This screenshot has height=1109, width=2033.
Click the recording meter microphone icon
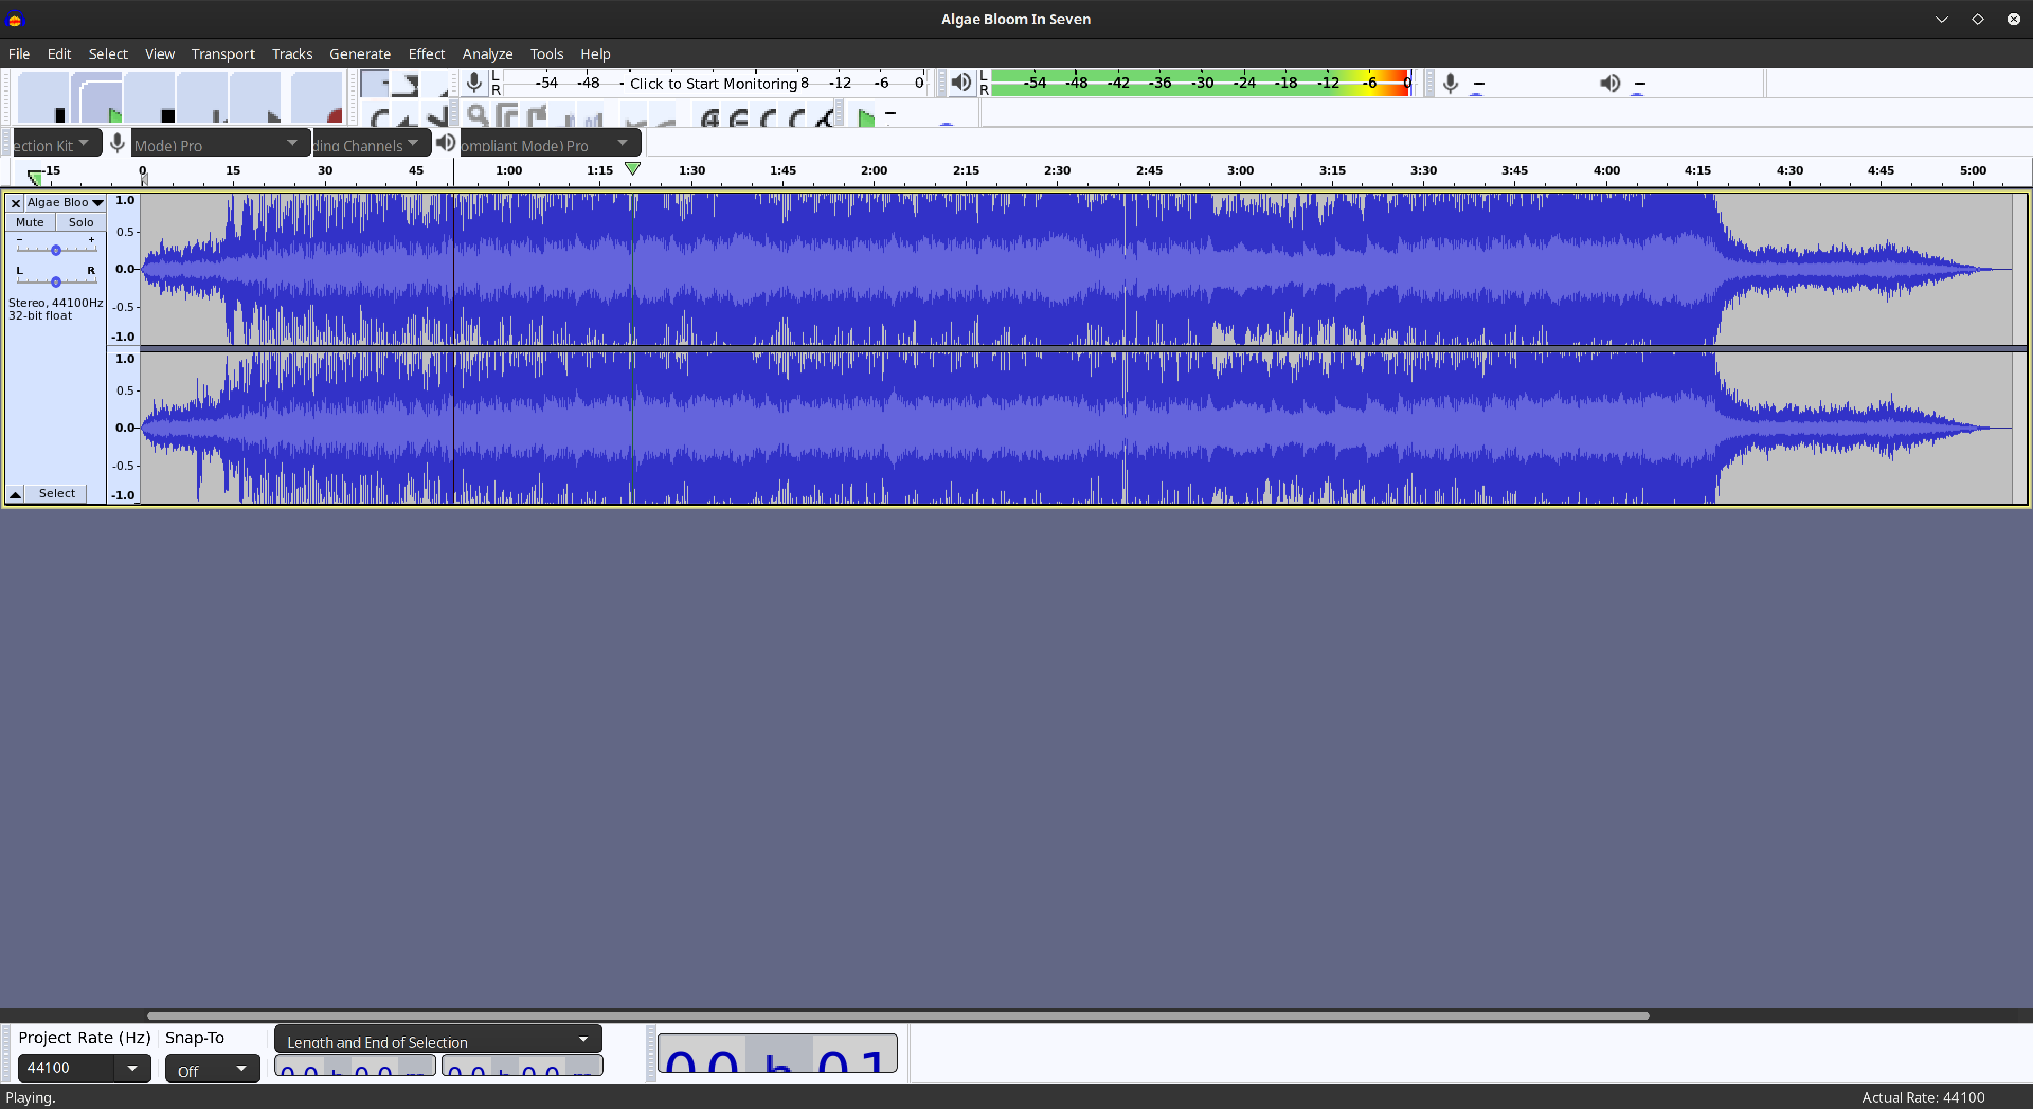(473, 83)
